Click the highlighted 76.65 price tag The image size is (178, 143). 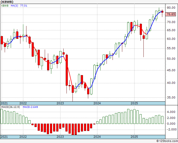(171, 14)
